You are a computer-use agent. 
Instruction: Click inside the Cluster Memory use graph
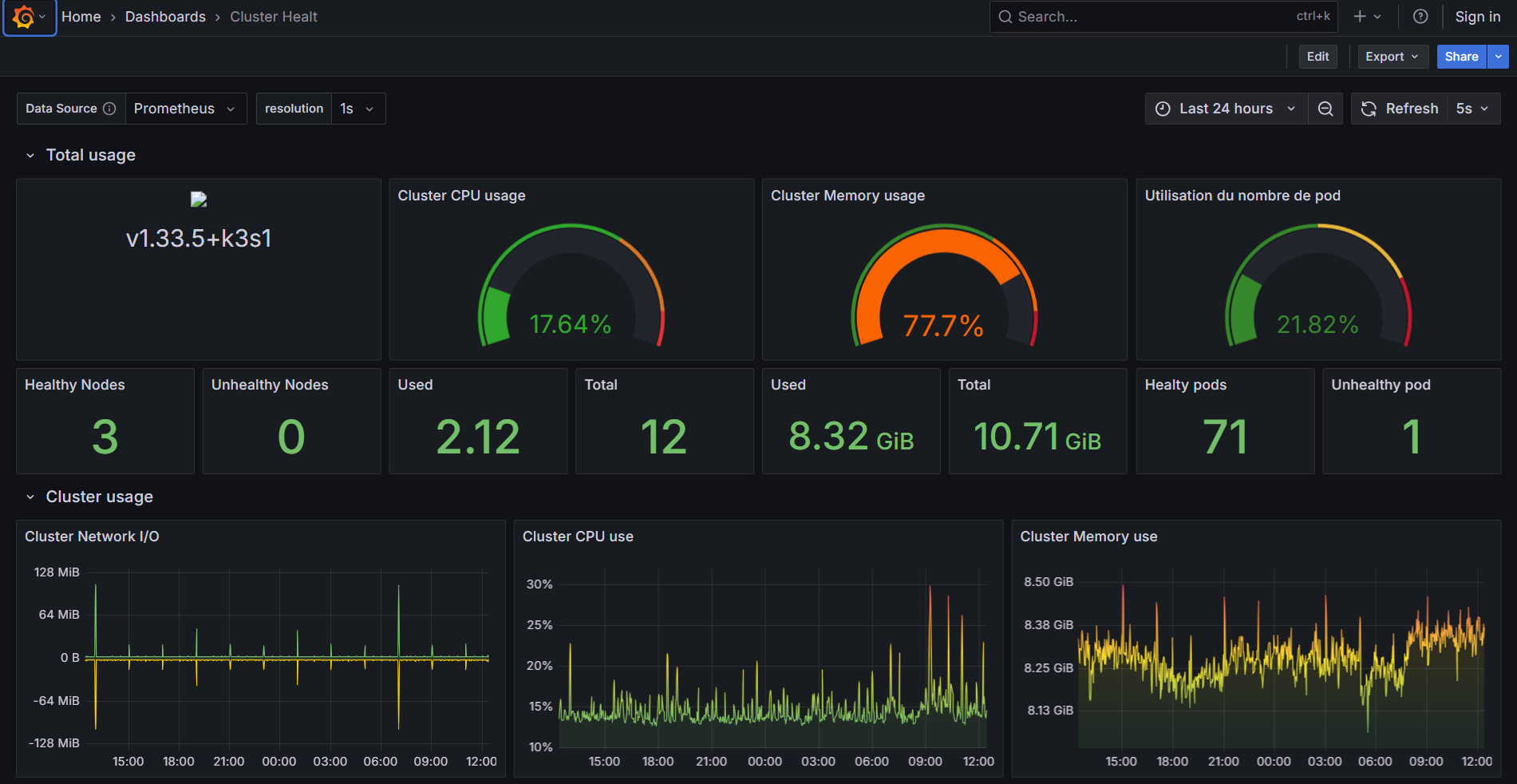pyautogui.click(x=1282, y=658)
